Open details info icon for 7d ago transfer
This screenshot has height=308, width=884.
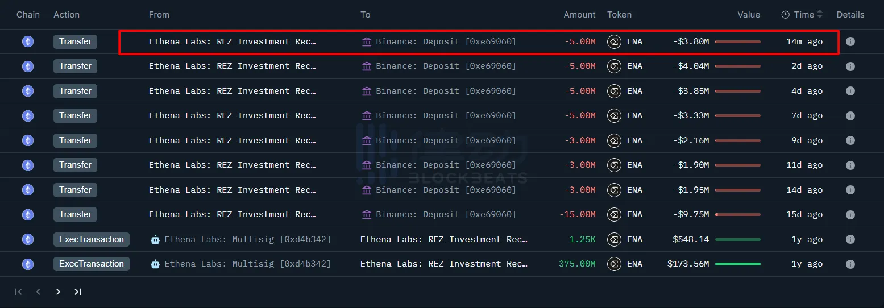tap(850, 116)
